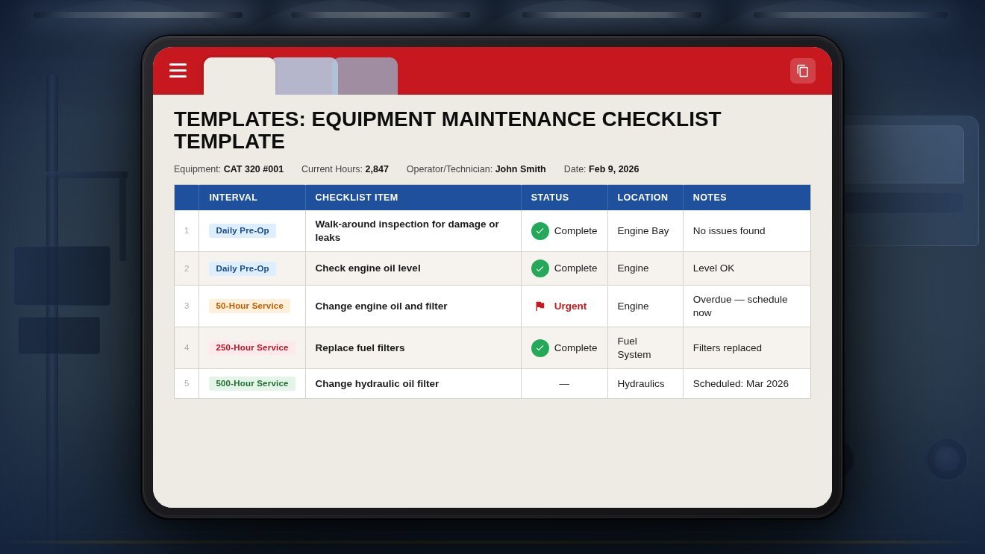Click the green checkmark on walk-around inspection row
This screenshot has height=554, width=985.
click(x=540, y=231)
